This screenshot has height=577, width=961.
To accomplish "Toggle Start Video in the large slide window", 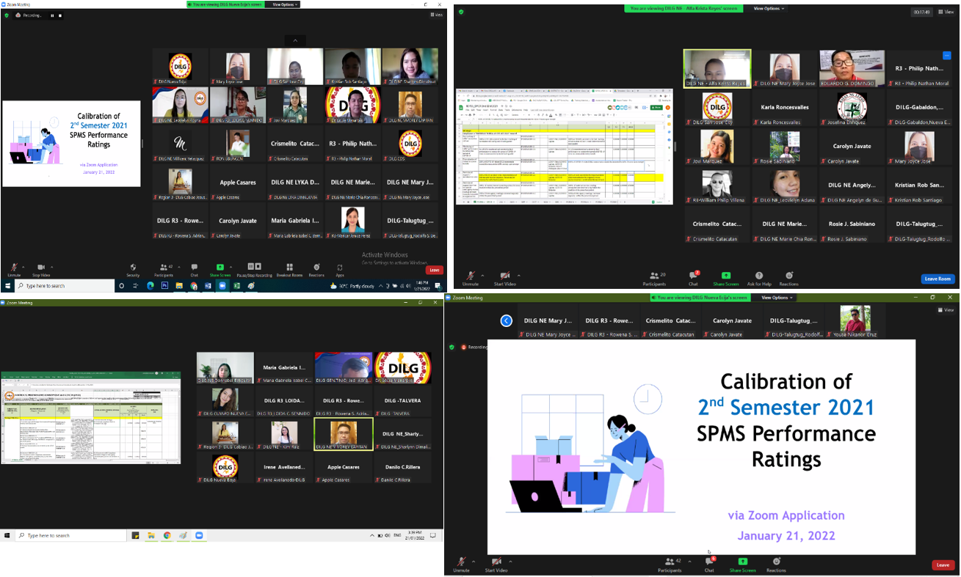I will point(496,565).
